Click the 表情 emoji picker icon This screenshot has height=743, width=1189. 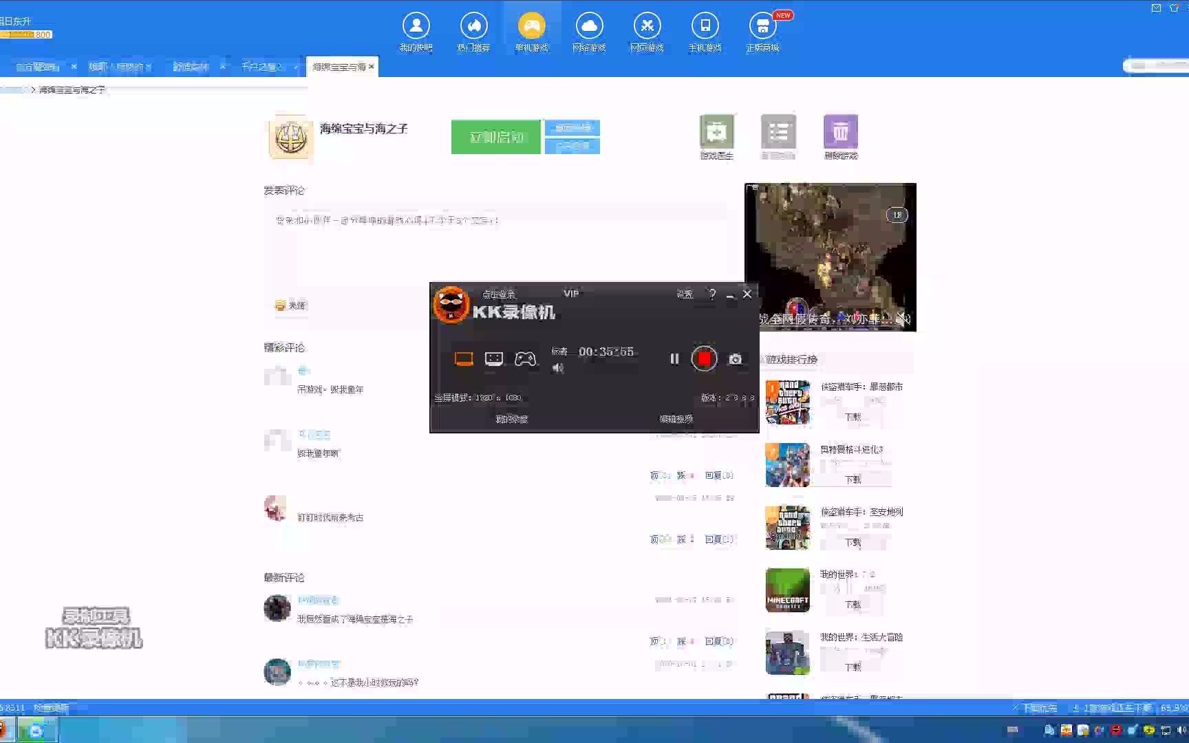point(280,305)
